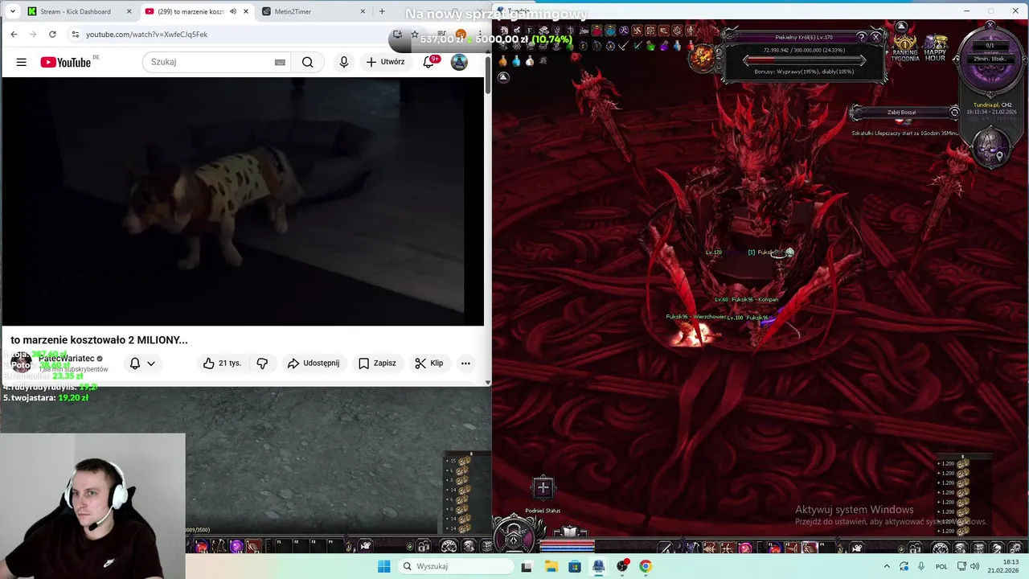This screenshot has height=579, width=1029.
Task: Open Happy Hour event icon
Action: [935, 48]
